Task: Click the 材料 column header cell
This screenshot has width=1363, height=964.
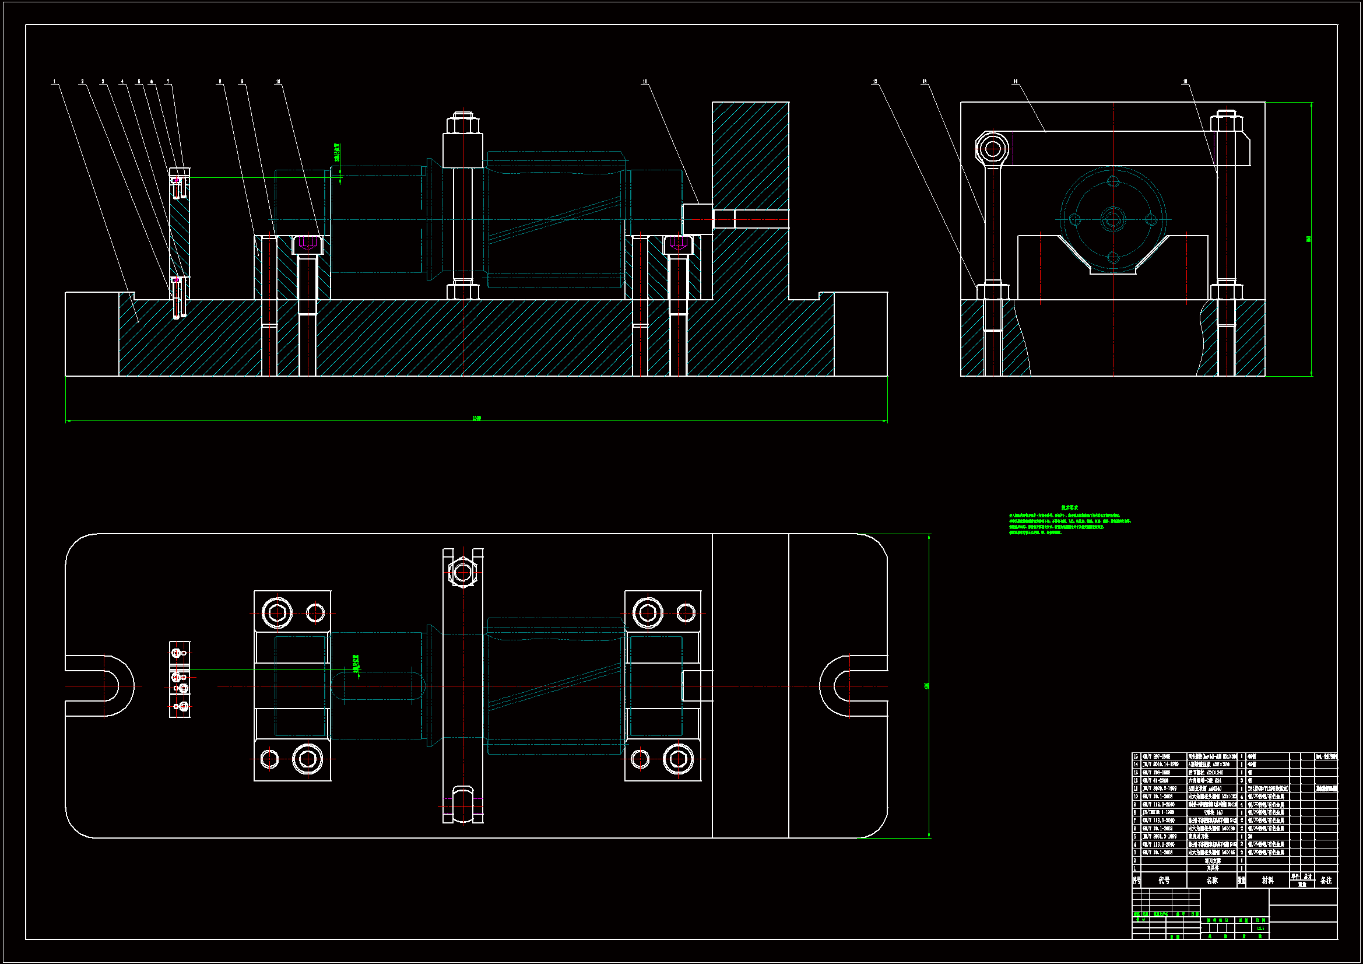Action: click(x=1267, y=880)
